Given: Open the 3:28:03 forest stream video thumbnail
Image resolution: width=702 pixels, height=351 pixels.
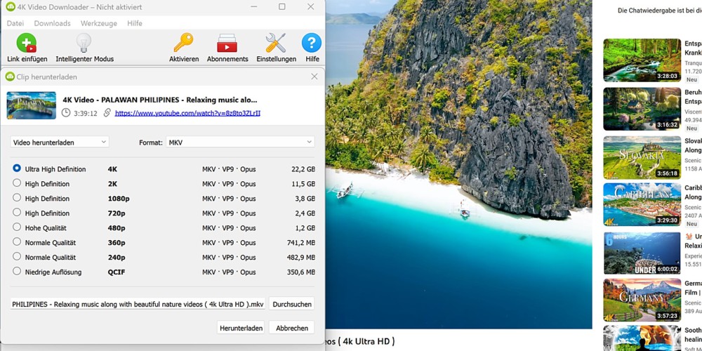Looking at the screenshot, I should [642, 60].
